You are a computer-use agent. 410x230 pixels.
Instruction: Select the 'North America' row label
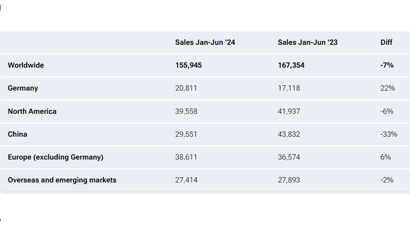coord(32,111)
